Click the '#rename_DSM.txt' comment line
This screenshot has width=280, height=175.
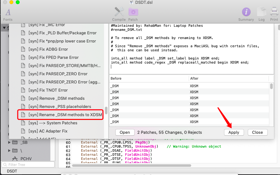tap(126, 30)
